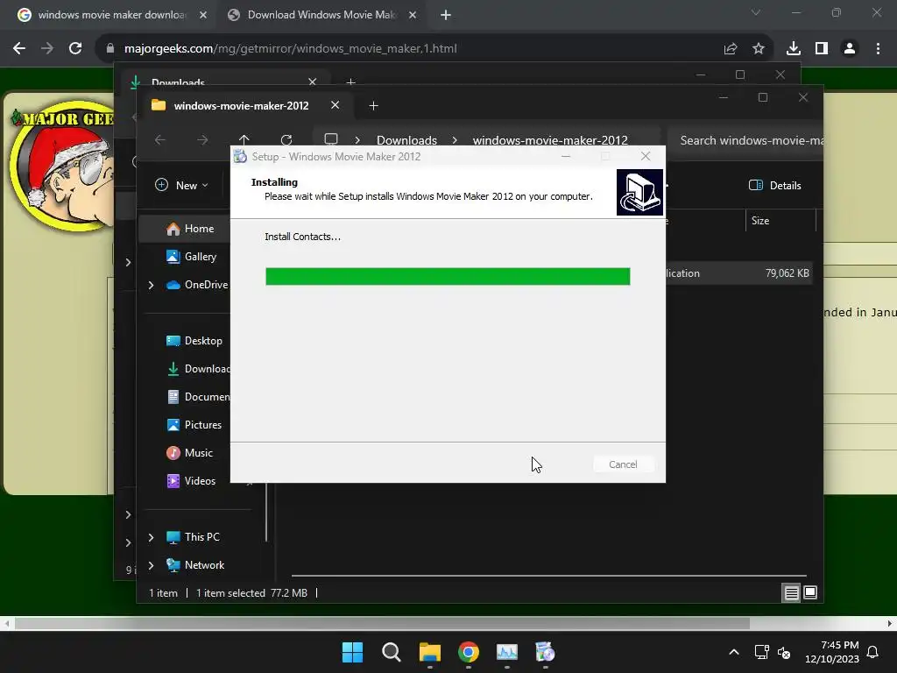Click the installer progress bar
This screenshot has width=897, height=673.
click(448, 276)
